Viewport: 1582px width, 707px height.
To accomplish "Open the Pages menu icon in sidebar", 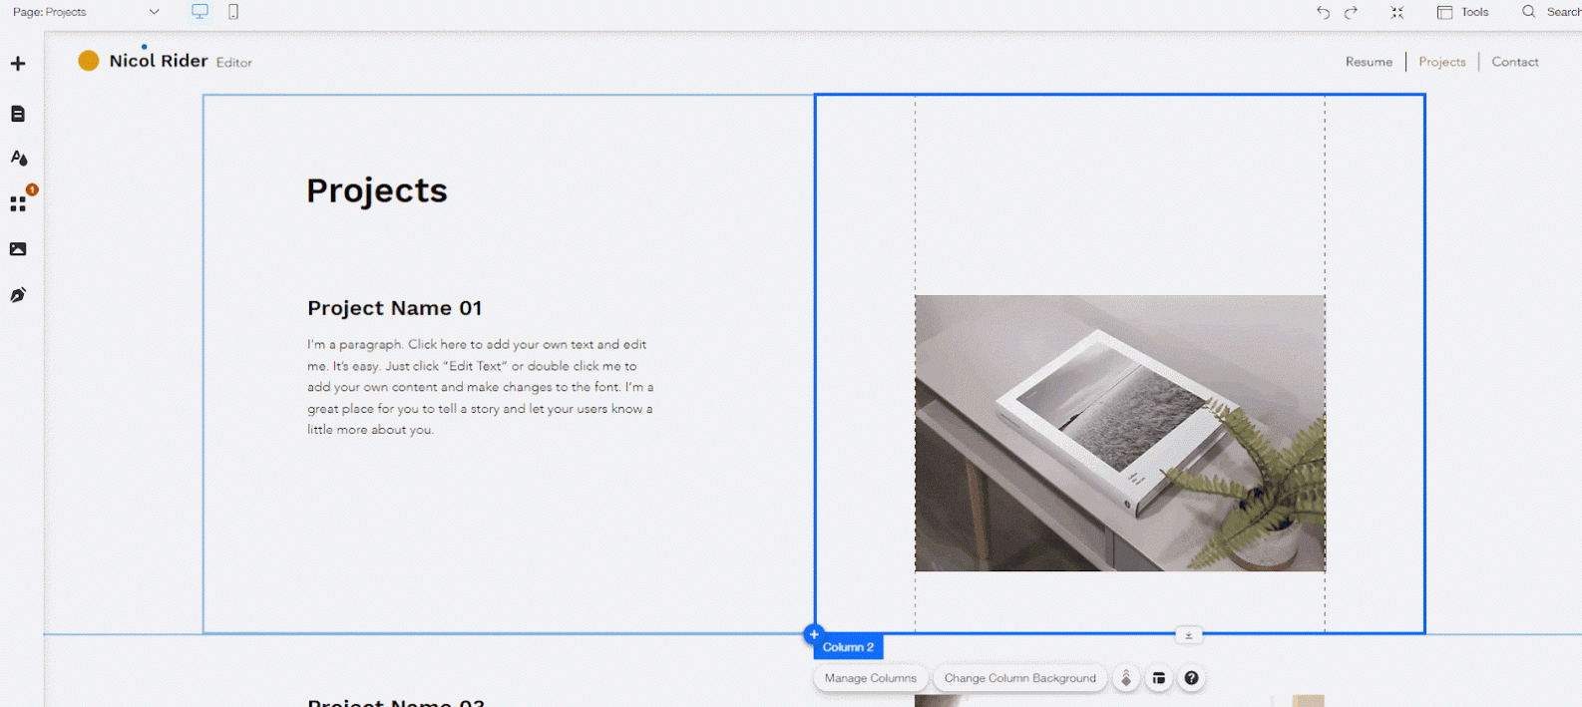I will coord(18,114).
